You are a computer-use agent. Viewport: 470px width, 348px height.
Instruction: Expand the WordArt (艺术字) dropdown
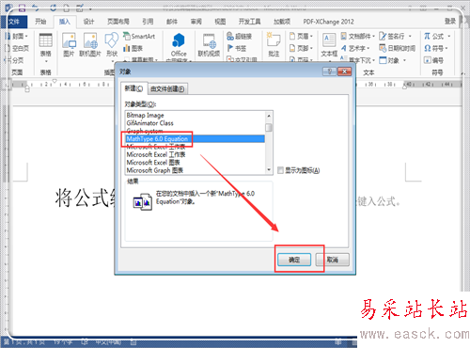coord(368,48)
